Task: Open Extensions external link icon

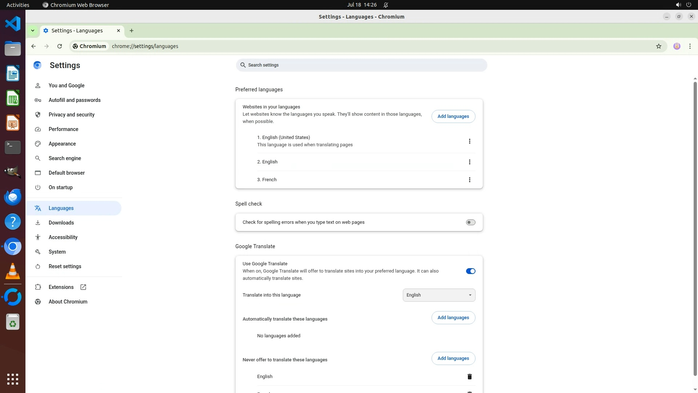Action: pyautogui.click(x=83, y=287)
